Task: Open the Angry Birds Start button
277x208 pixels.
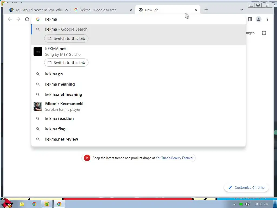Action: (x=7, y=203)
